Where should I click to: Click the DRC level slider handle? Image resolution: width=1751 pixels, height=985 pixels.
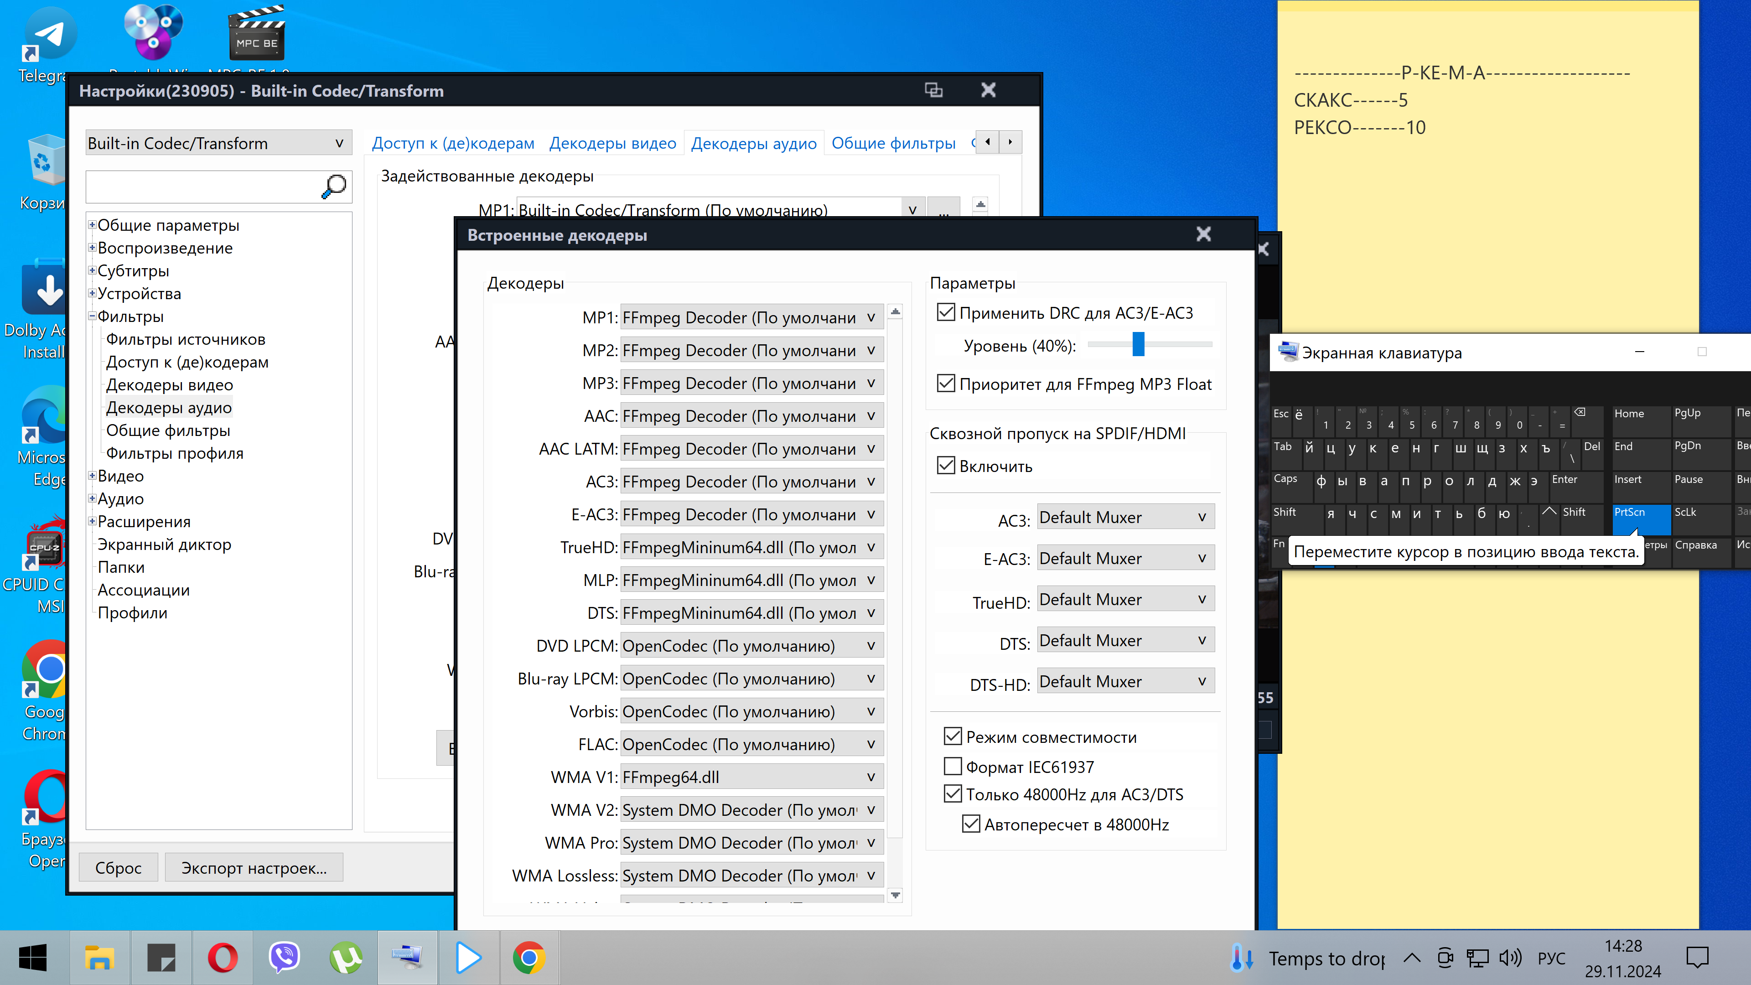[x=1138, y=344]
